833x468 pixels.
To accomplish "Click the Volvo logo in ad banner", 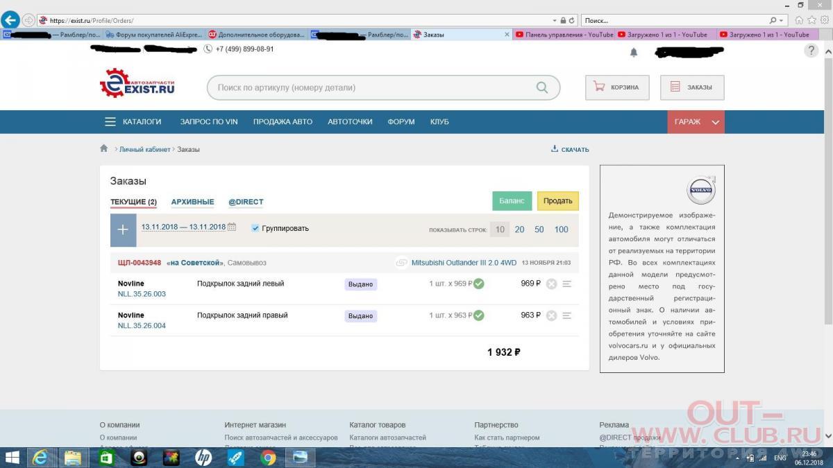I will pos(700,191).
